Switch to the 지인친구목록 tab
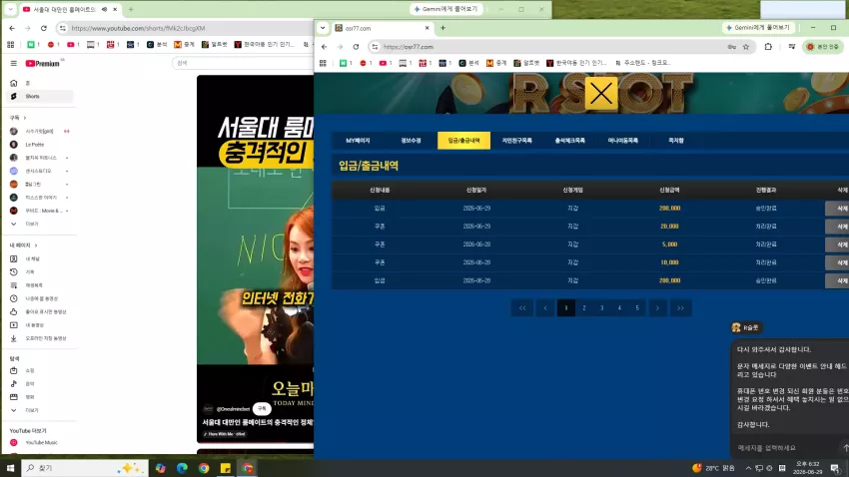The height and width of the screenshot is (477, 849). 517,141
